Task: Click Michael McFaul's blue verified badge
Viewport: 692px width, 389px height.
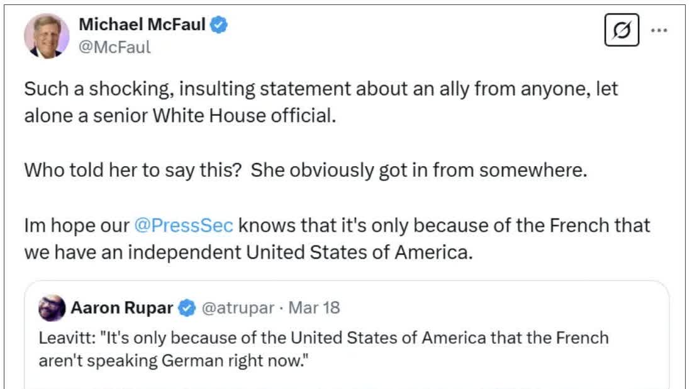Action: pyautogui.click(x=219, y=25)
